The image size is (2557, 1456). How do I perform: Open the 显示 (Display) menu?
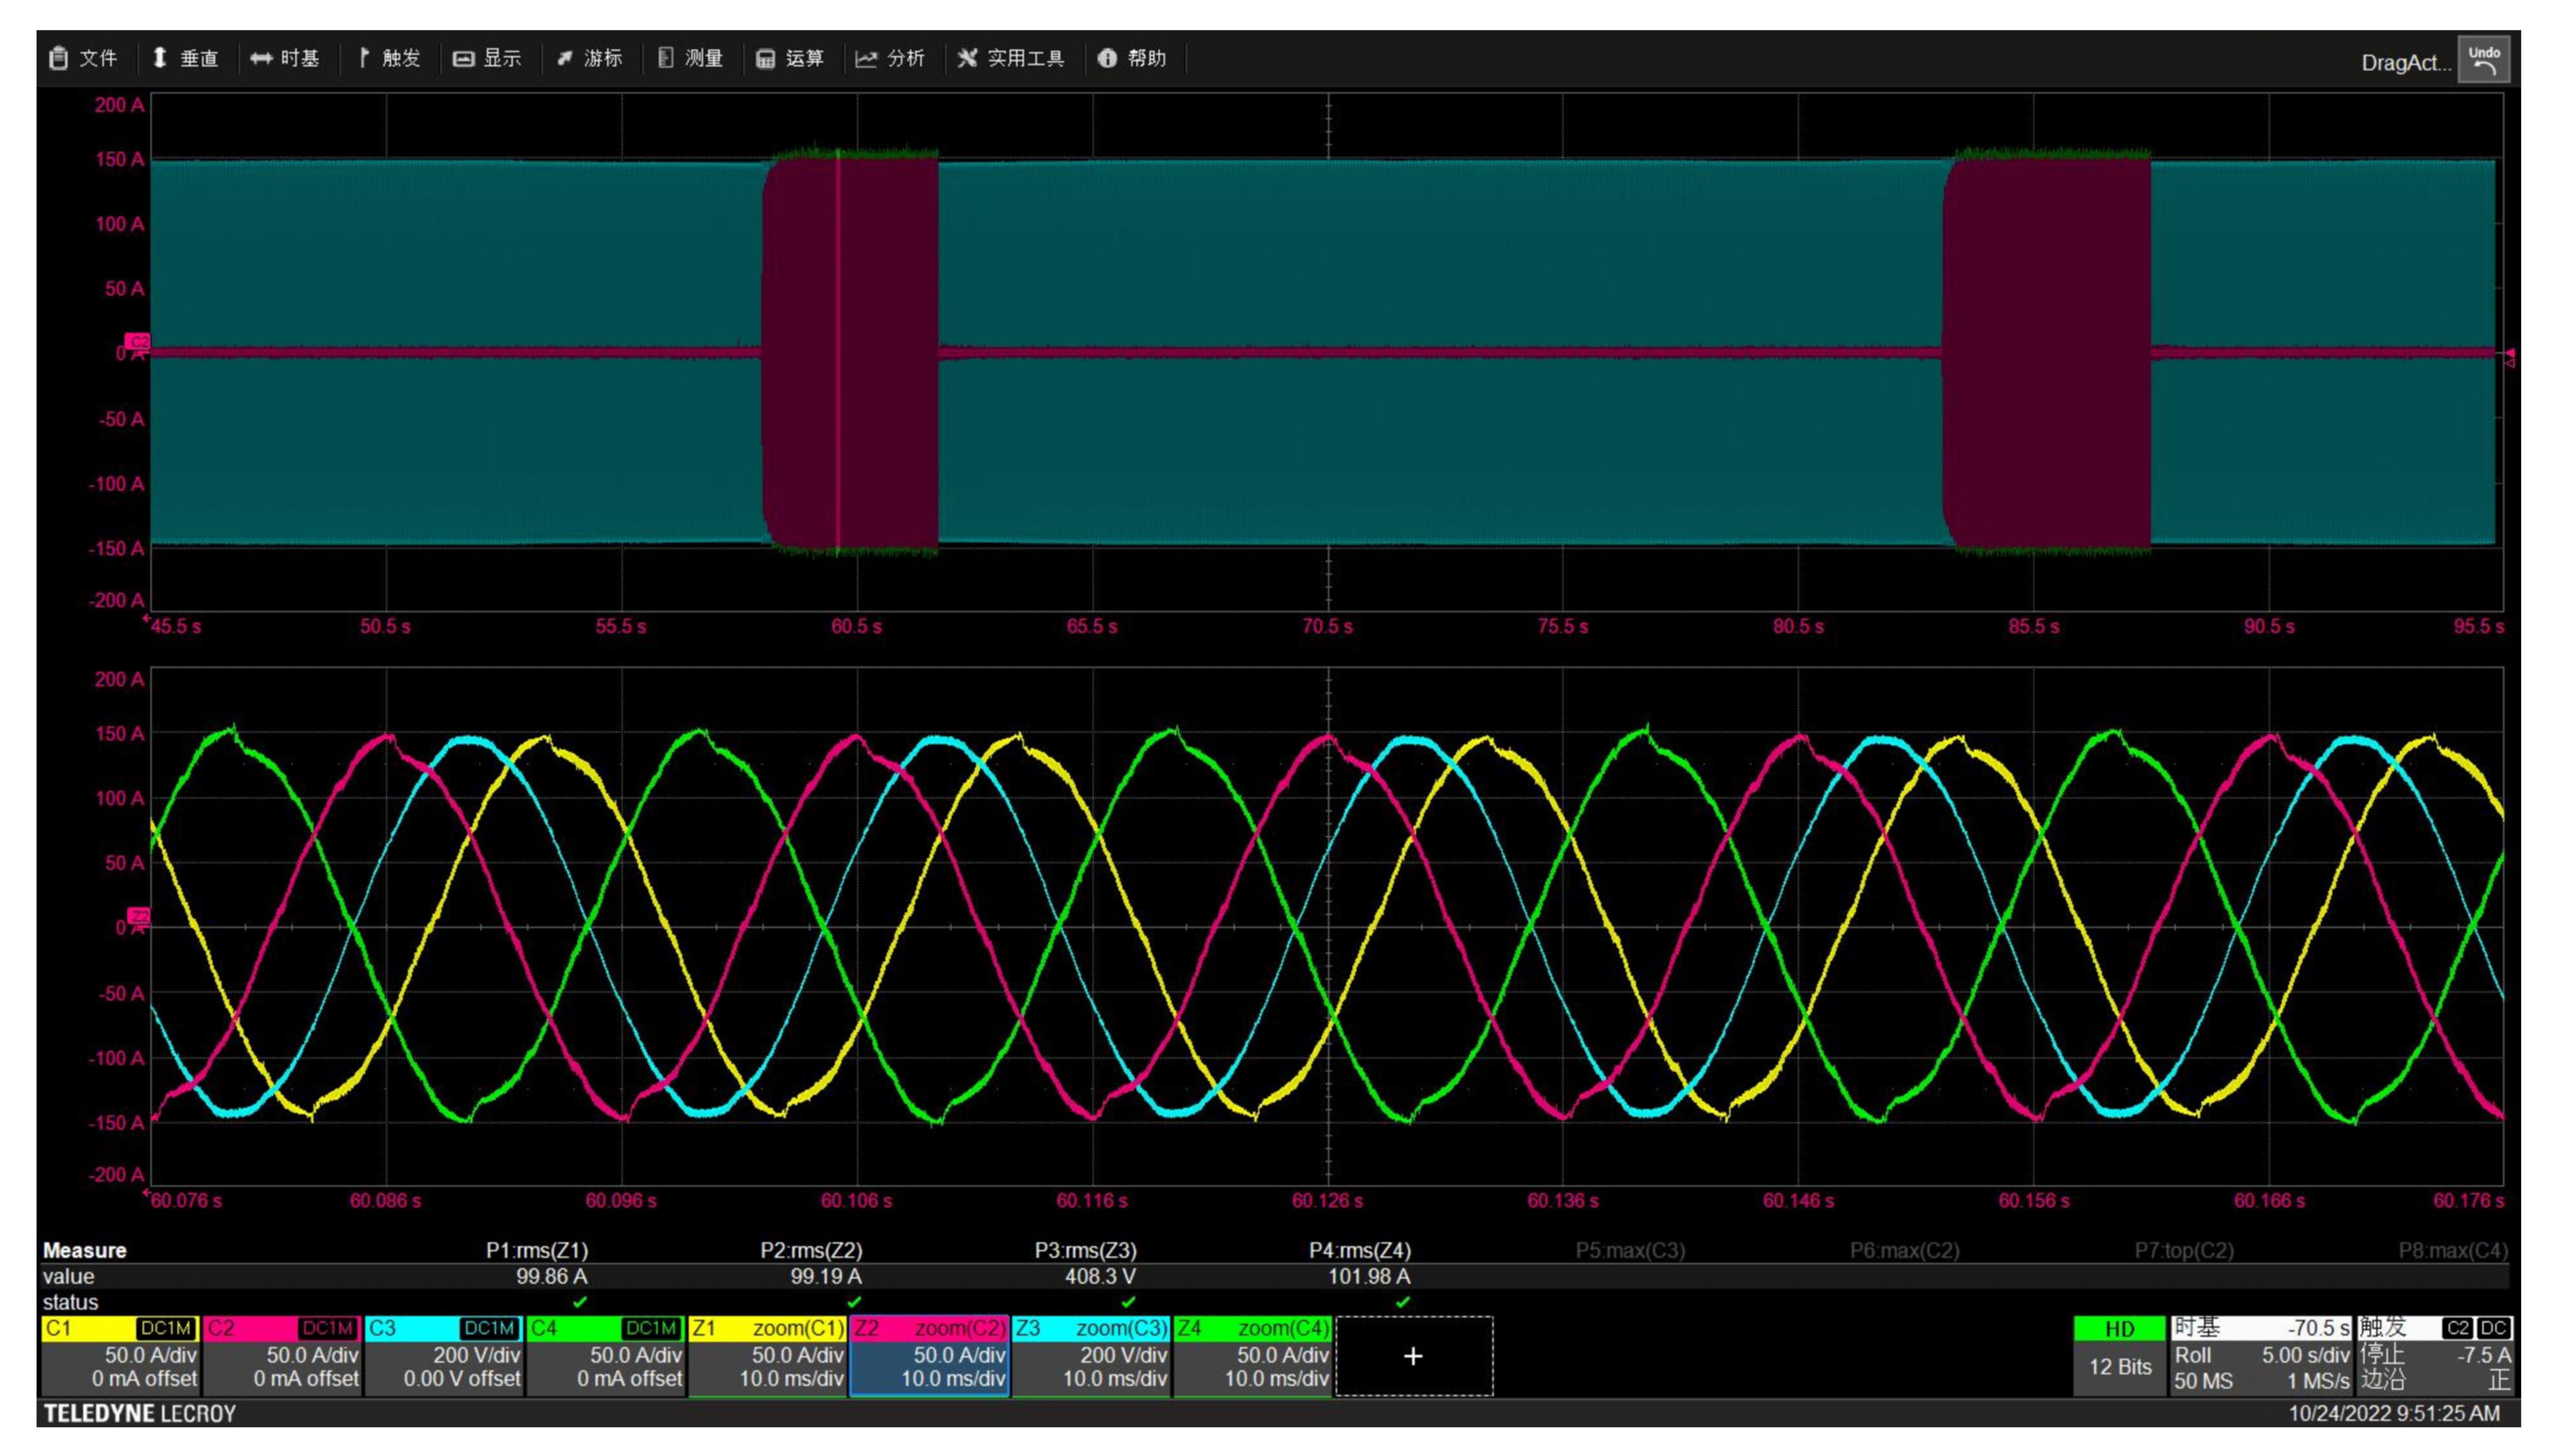[x=487, y=58]
